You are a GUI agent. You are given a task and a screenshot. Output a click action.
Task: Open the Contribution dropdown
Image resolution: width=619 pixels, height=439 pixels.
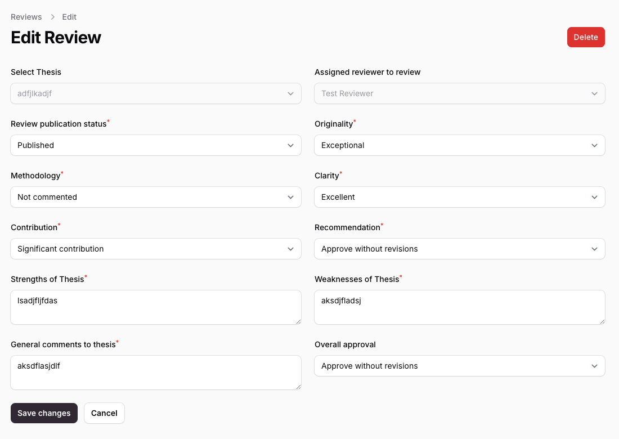click(x=155, y=249)
